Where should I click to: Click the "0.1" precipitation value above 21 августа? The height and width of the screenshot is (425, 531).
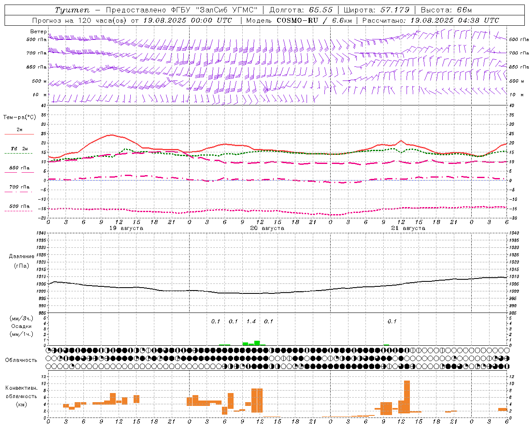click(392, 321)
